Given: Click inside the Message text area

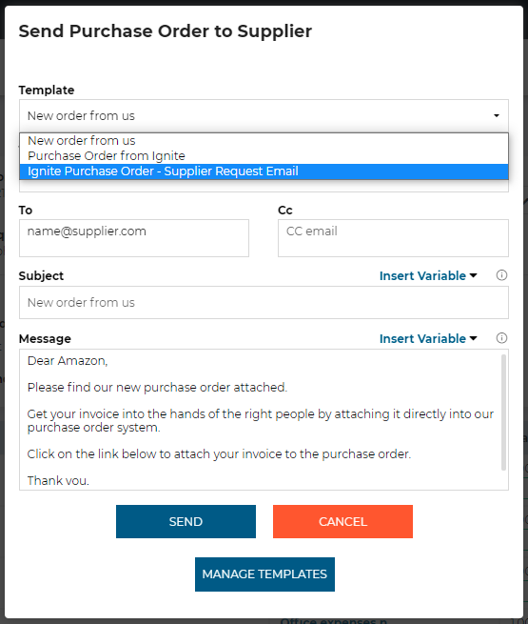Looking at the screenshot, I should [x=261, y=420].
